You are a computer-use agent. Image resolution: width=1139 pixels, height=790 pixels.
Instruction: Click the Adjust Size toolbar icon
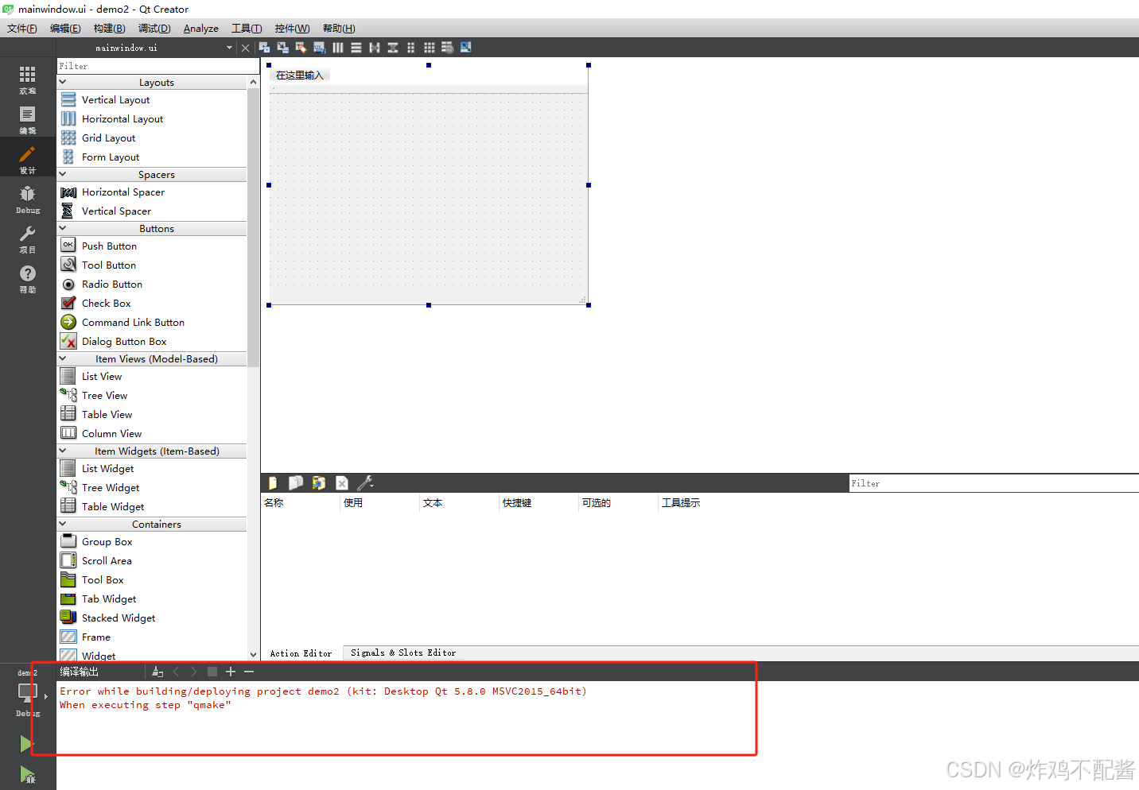(465, 47)
